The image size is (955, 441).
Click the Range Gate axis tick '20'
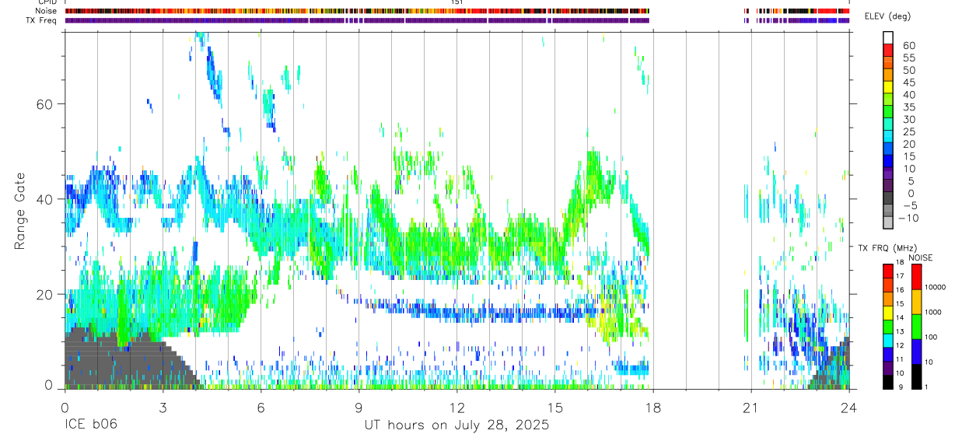pyautogui.click(x=44, y=294)
